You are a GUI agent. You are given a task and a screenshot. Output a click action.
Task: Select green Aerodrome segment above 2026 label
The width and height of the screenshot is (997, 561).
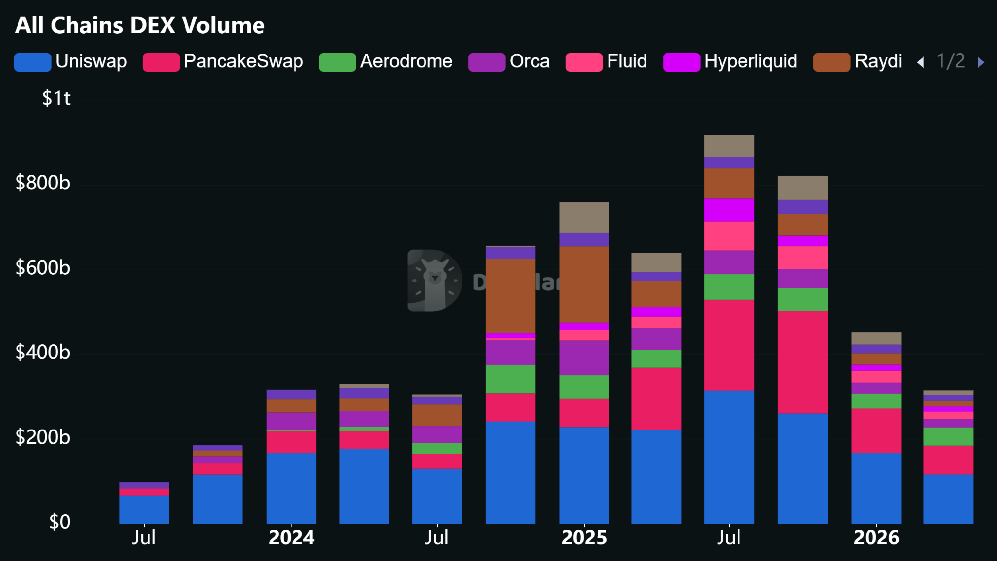876,401
